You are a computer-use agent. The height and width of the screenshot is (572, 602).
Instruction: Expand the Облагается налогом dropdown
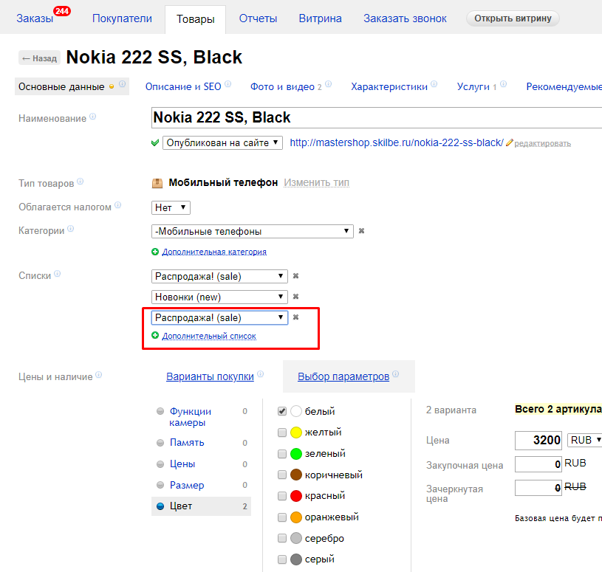point(171,208)
